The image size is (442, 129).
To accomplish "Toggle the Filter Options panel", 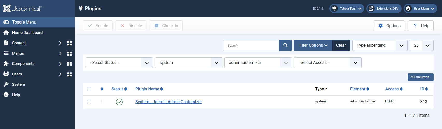I will [x=313, y=45].
